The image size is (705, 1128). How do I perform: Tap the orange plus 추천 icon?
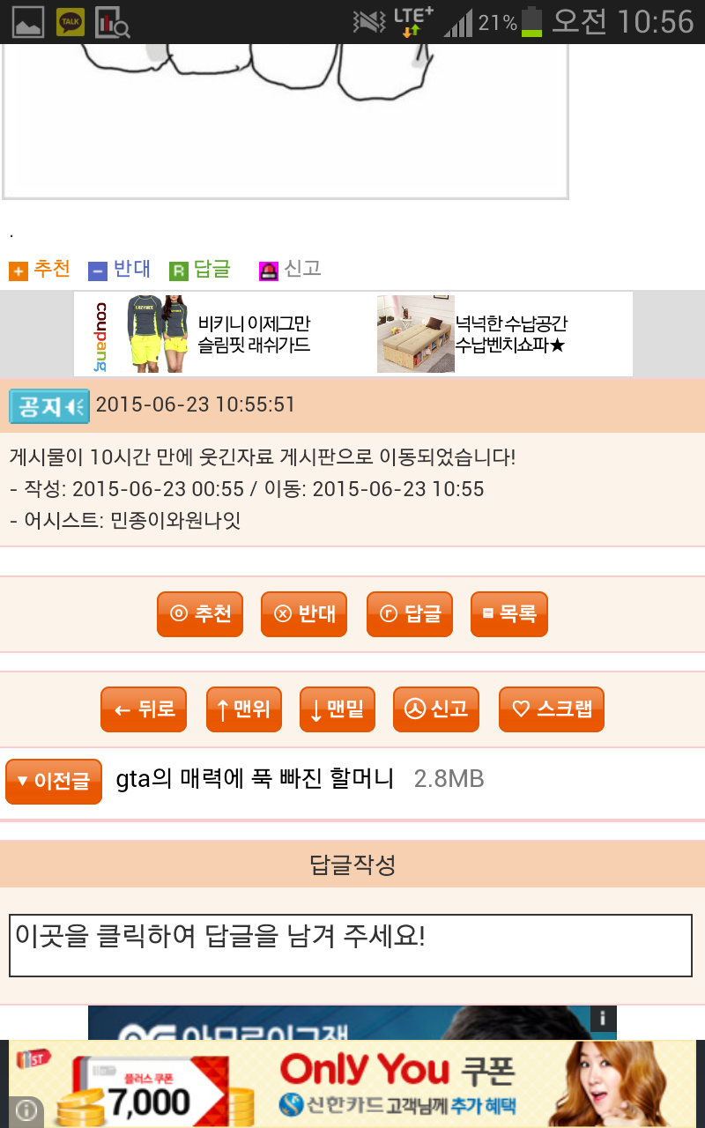[x=19, y=271]
